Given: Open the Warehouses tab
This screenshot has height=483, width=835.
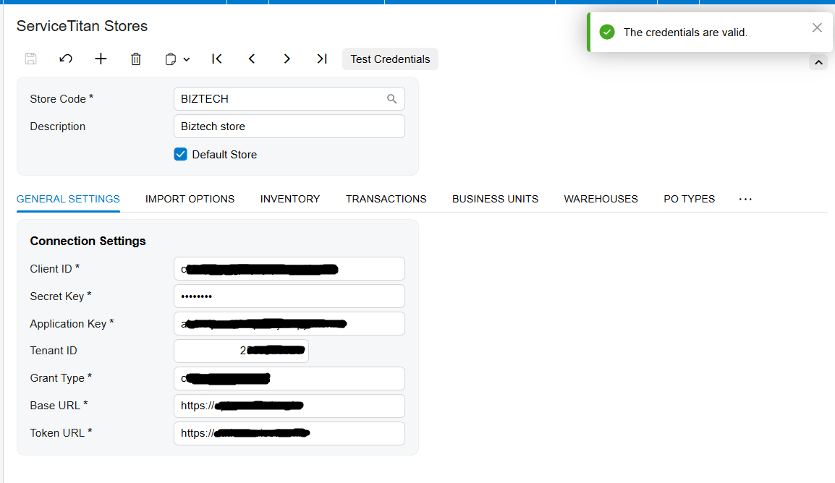Looking at the screenshot, I should pos(601,199).
